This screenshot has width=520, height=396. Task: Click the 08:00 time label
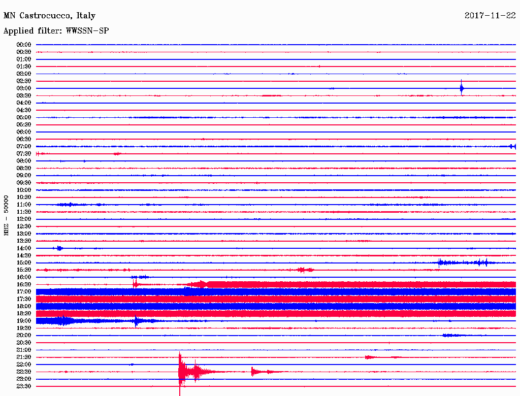point(24,161)
